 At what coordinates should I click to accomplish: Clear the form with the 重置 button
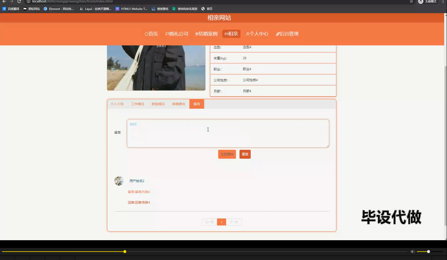tap(245, 154)
